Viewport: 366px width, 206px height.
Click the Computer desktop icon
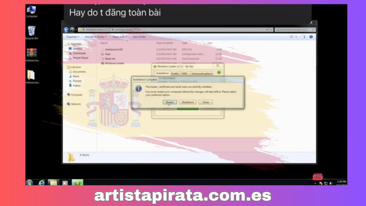[31, 12]
